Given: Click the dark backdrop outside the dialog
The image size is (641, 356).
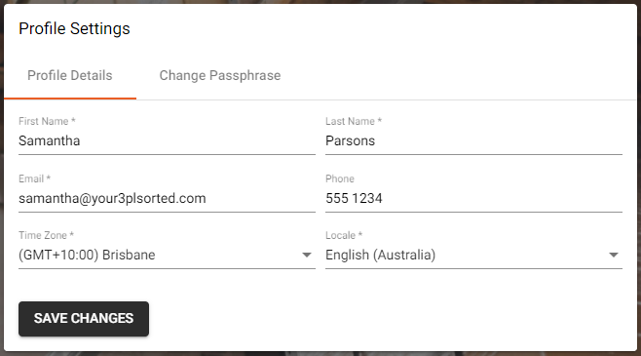Looking at the screenshot, I should coord(320,354).
